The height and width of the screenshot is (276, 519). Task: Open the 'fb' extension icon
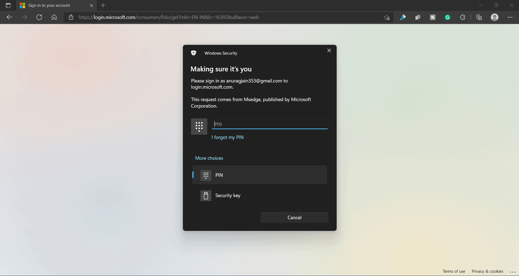pos(433,17)
